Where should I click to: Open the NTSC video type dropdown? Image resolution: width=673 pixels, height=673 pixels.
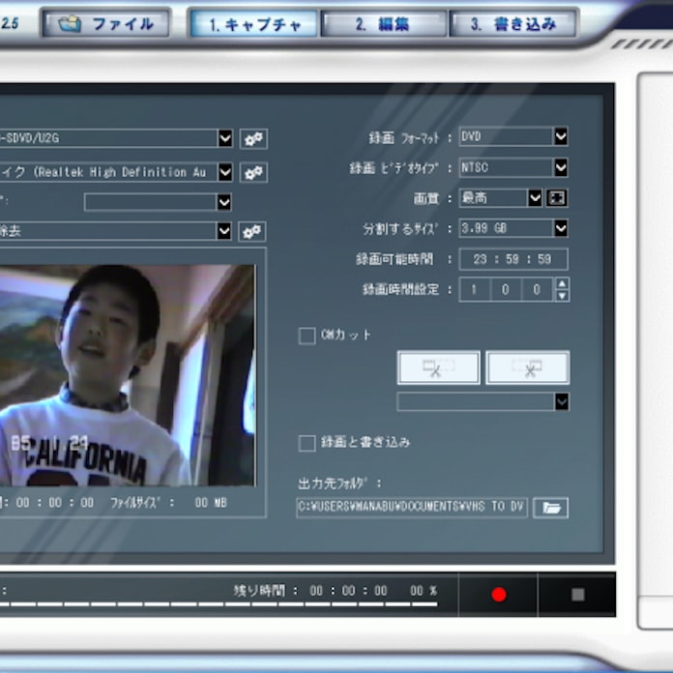tap(561, 167)
